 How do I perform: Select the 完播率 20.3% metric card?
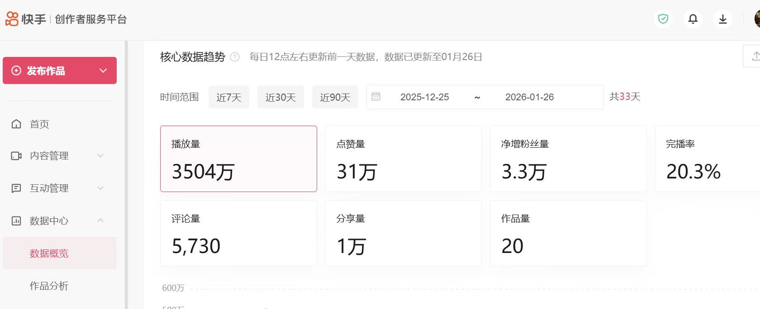708,159
